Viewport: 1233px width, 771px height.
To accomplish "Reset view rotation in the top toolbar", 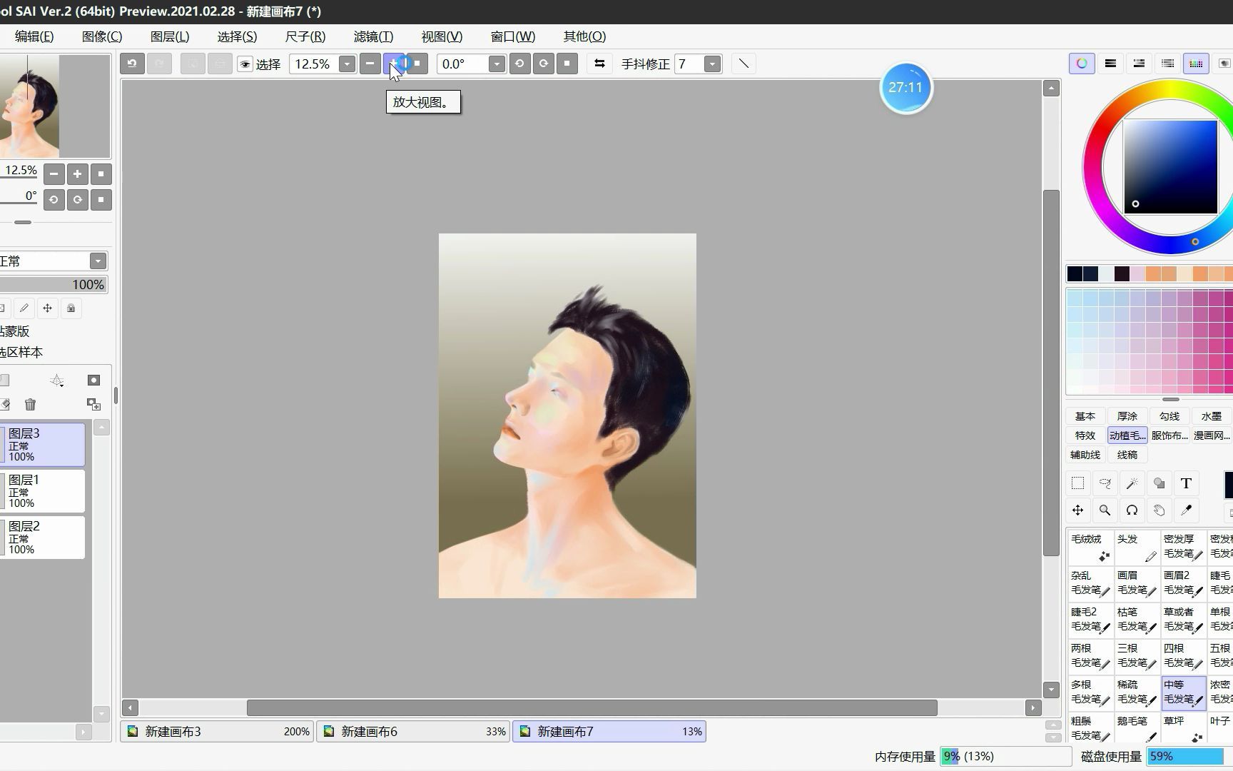I will [567, 64].
